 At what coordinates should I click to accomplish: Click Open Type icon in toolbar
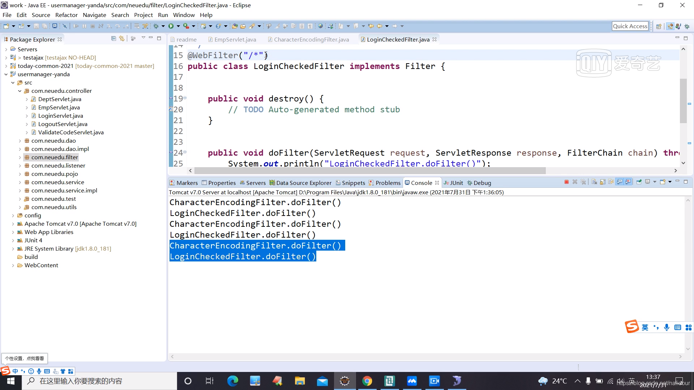pos(235,26)
